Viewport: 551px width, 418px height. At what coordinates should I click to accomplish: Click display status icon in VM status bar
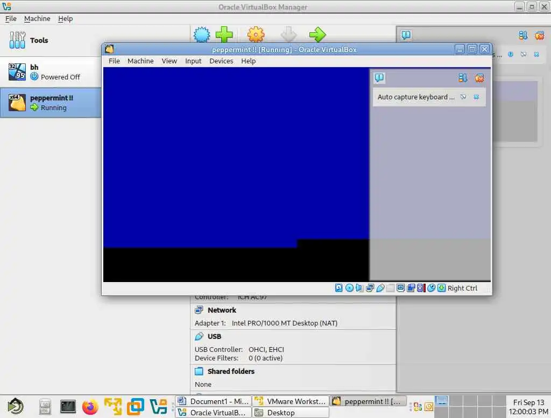(x=400, y=288)
